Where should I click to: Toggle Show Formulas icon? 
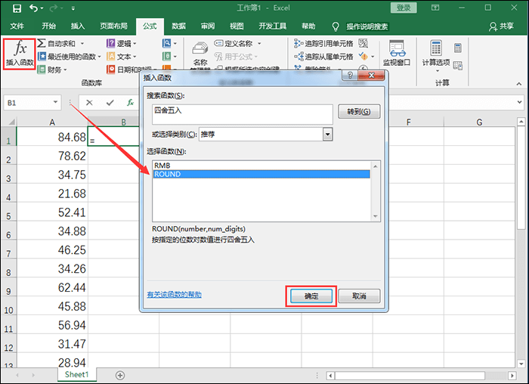(363, 43)
